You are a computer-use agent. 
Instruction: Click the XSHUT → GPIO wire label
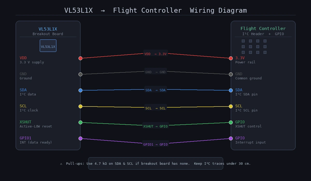pos(155,126)
